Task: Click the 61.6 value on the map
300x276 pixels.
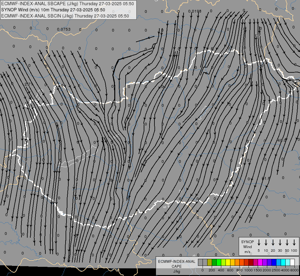Action: 266,178
